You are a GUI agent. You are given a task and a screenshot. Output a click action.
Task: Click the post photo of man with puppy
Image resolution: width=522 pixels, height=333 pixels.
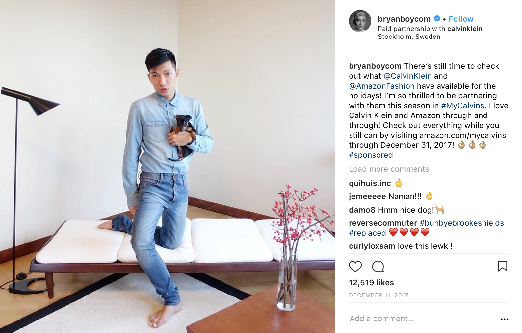pos(168,166)
